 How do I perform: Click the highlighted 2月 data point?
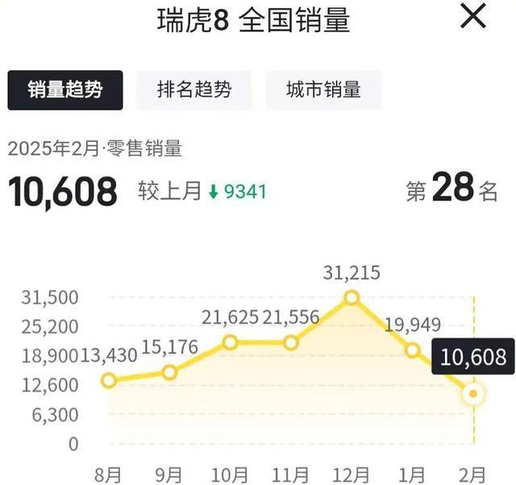(473, 394)
